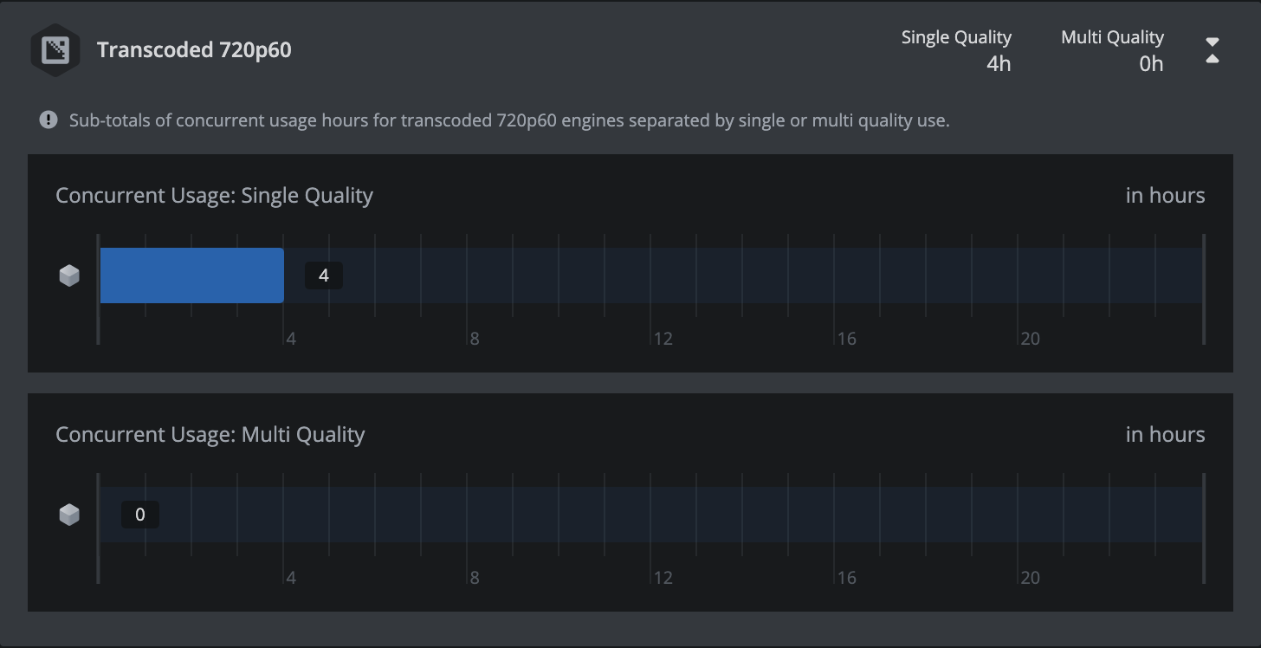Click the 0 value label in the Multi Quality chart
1261x648 pixels.
(x=139, y=514)
